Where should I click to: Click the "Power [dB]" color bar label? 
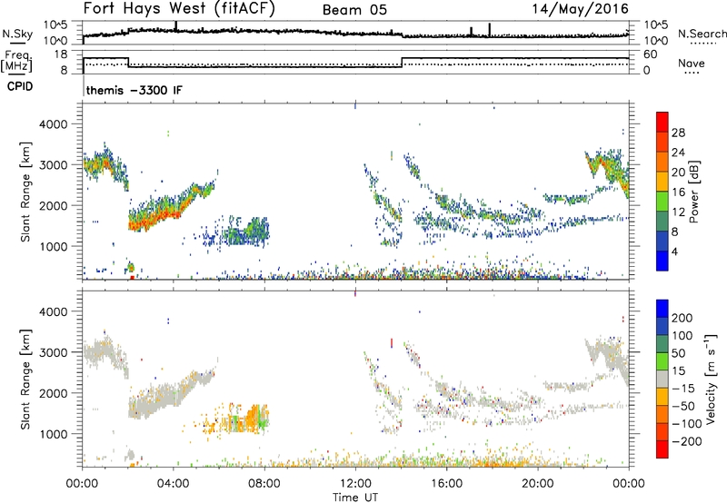coord(693,192)
